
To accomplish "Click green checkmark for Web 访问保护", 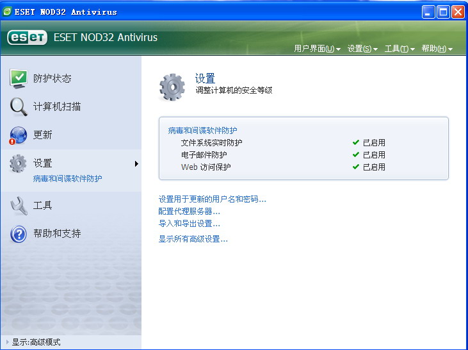I will (x=355, y=167).
